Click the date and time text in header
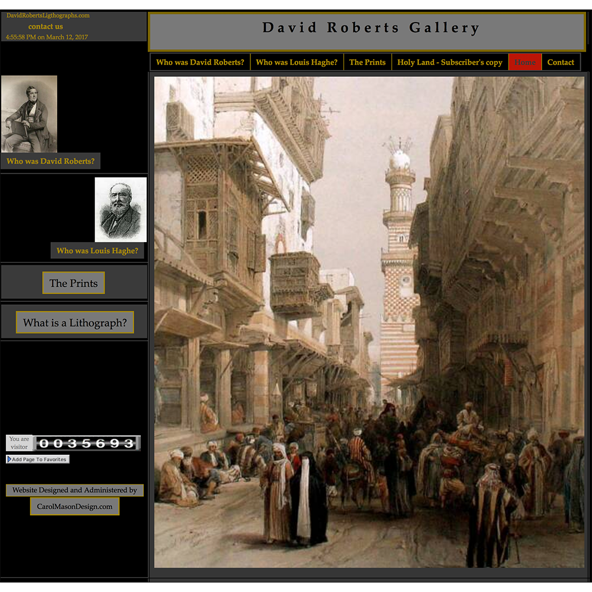Screen dimensions: 592x592 point(47,37)
